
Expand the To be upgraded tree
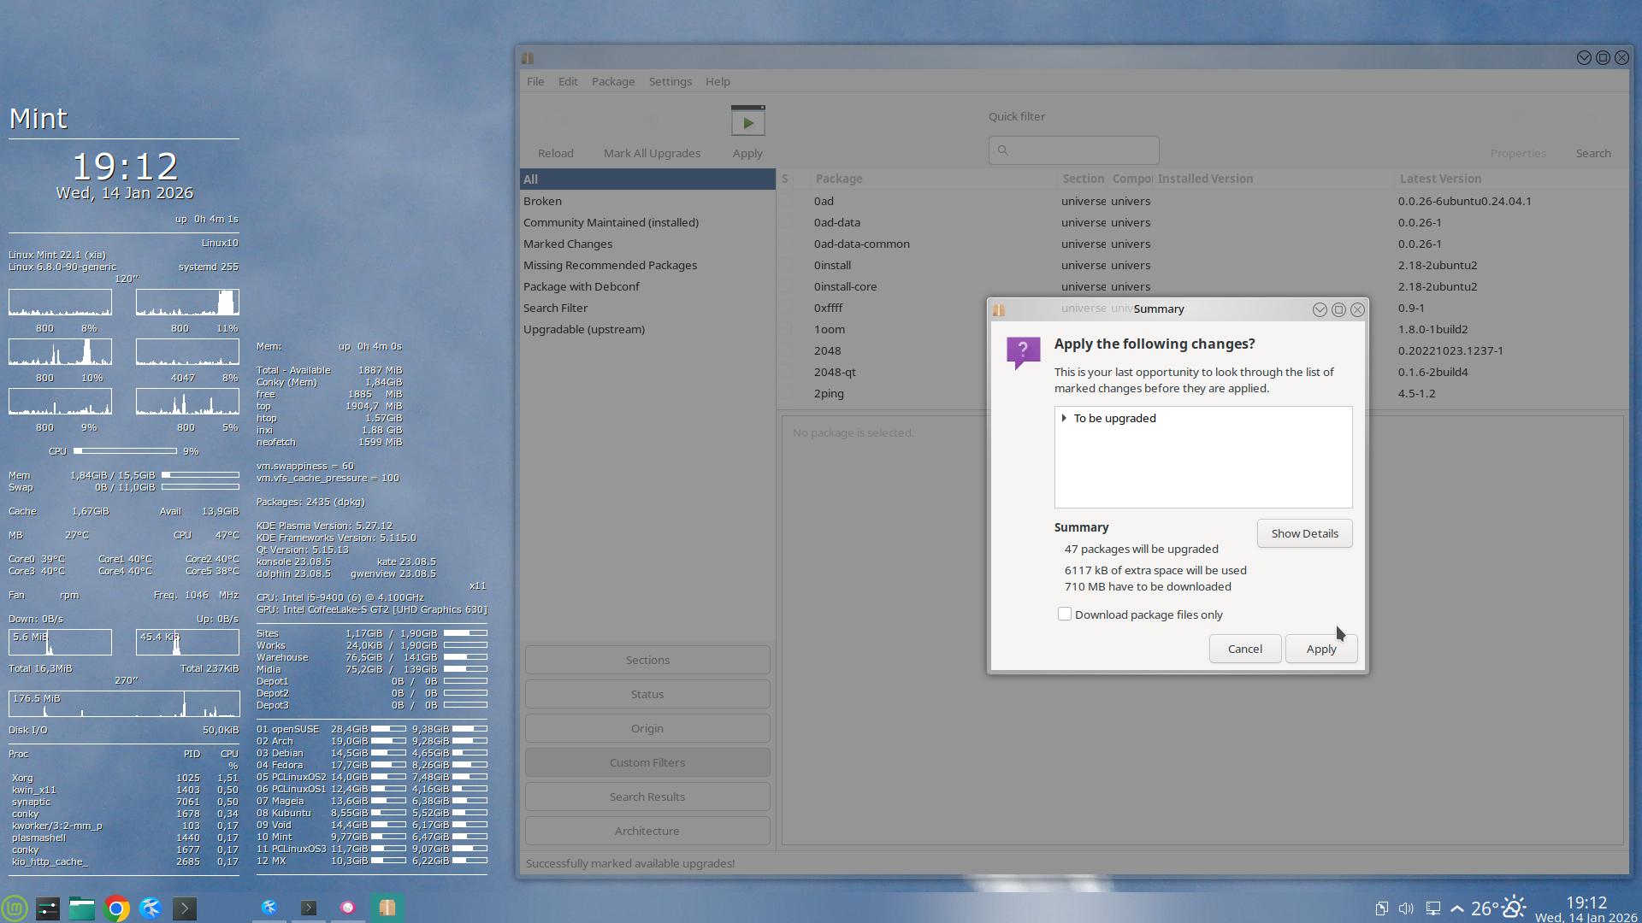1064,418
